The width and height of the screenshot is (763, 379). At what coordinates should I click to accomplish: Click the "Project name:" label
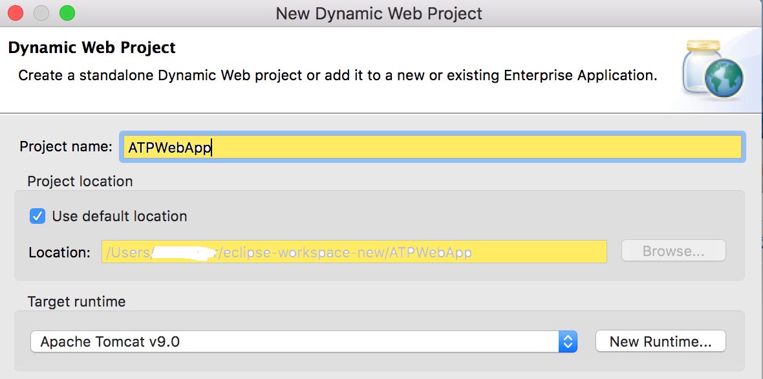66,147
